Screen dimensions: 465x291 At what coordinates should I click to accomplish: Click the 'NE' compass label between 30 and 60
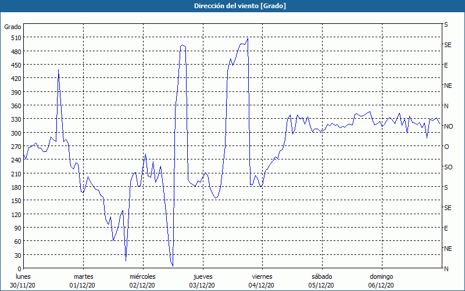pos(448,249)
